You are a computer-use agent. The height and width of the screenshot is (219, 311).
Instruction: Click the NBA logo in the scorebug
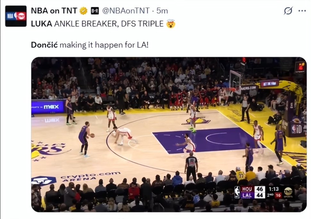click(x=237, y=192)
